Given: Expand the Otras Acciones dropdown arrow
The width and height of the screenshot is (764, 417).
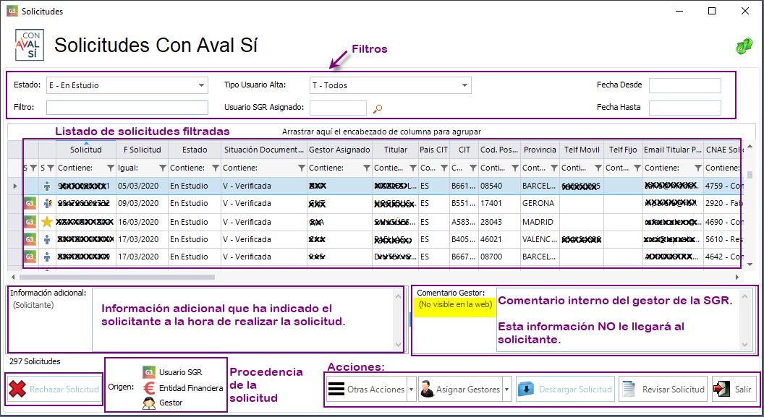Looking at the screenshot, I should pos(411,390).
